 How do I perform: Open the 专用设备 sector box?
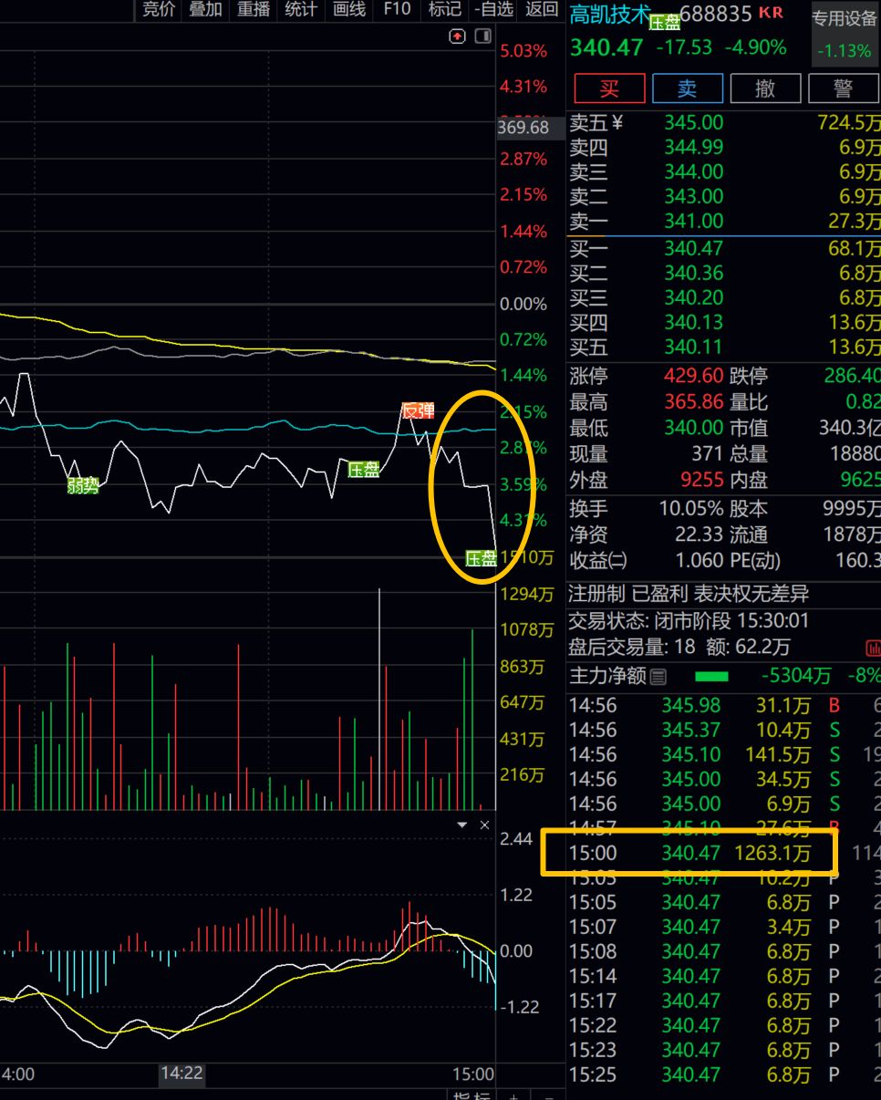(845, 34)
